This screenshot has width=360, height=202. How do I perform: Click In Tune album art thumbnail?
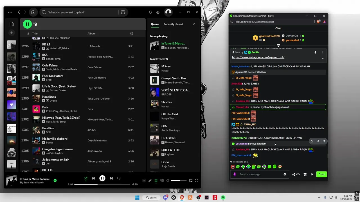point(12,180)
